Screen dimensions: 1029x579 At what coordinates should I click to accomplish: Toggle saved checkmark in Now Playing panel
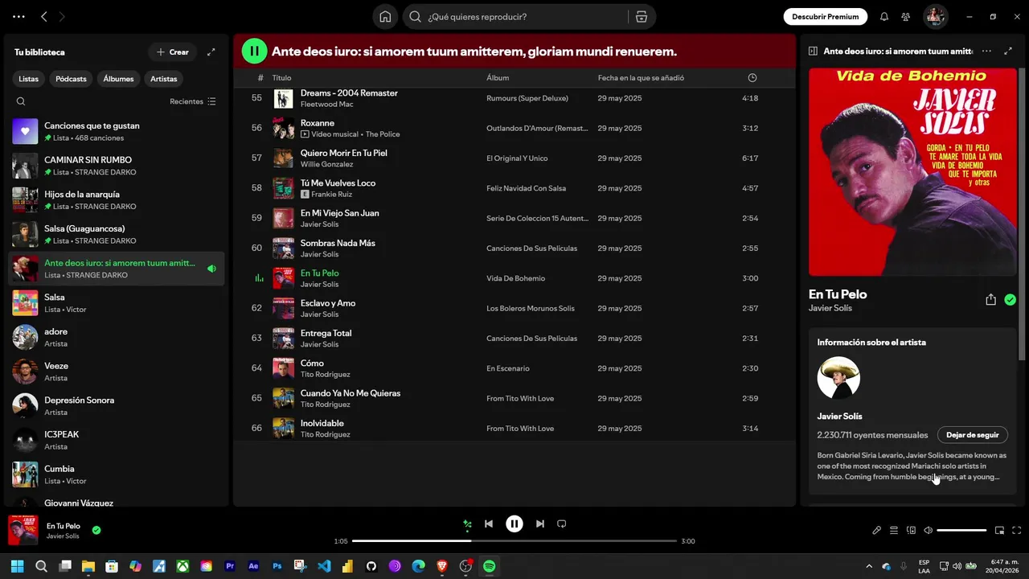(x=1011, y=299)
